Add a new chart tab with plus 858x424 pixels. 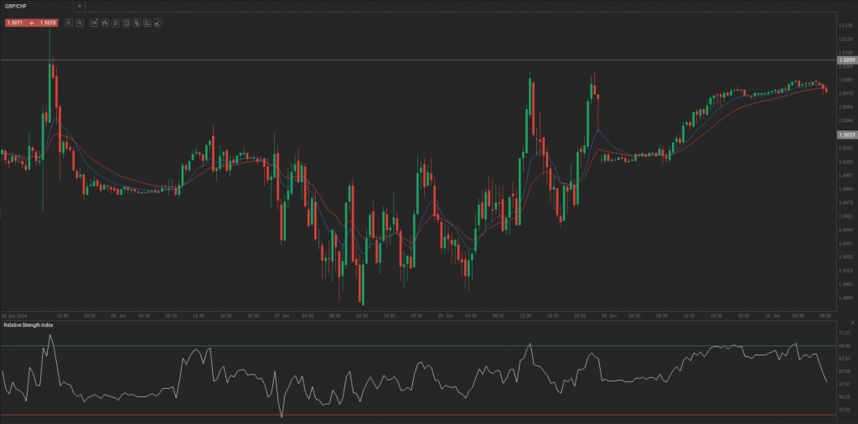pyautogui.click(x=79, y=6)
